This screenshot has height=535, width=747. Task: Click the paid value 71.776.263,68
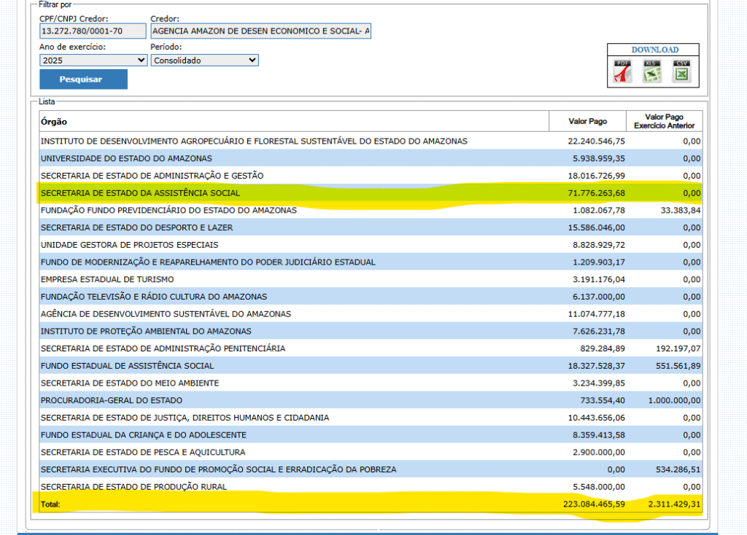pyautogui.click(x=596, y=193)
